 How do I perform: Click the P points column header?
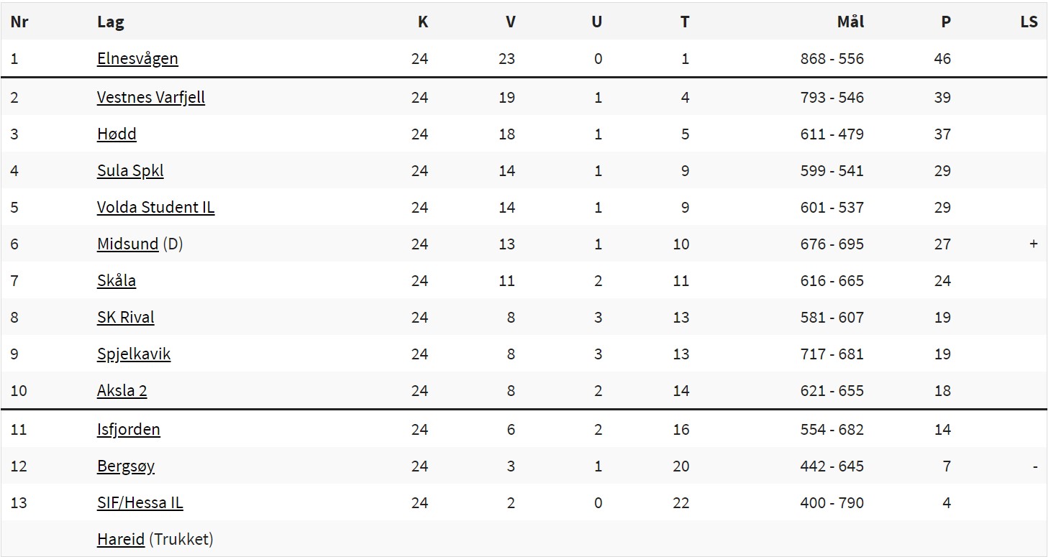[946, 22]
